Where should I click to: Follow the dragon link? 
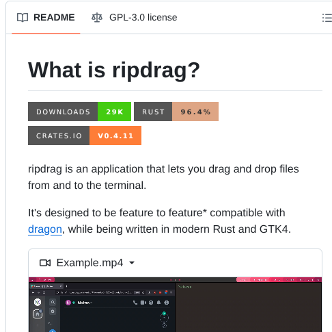coord(45,229)
